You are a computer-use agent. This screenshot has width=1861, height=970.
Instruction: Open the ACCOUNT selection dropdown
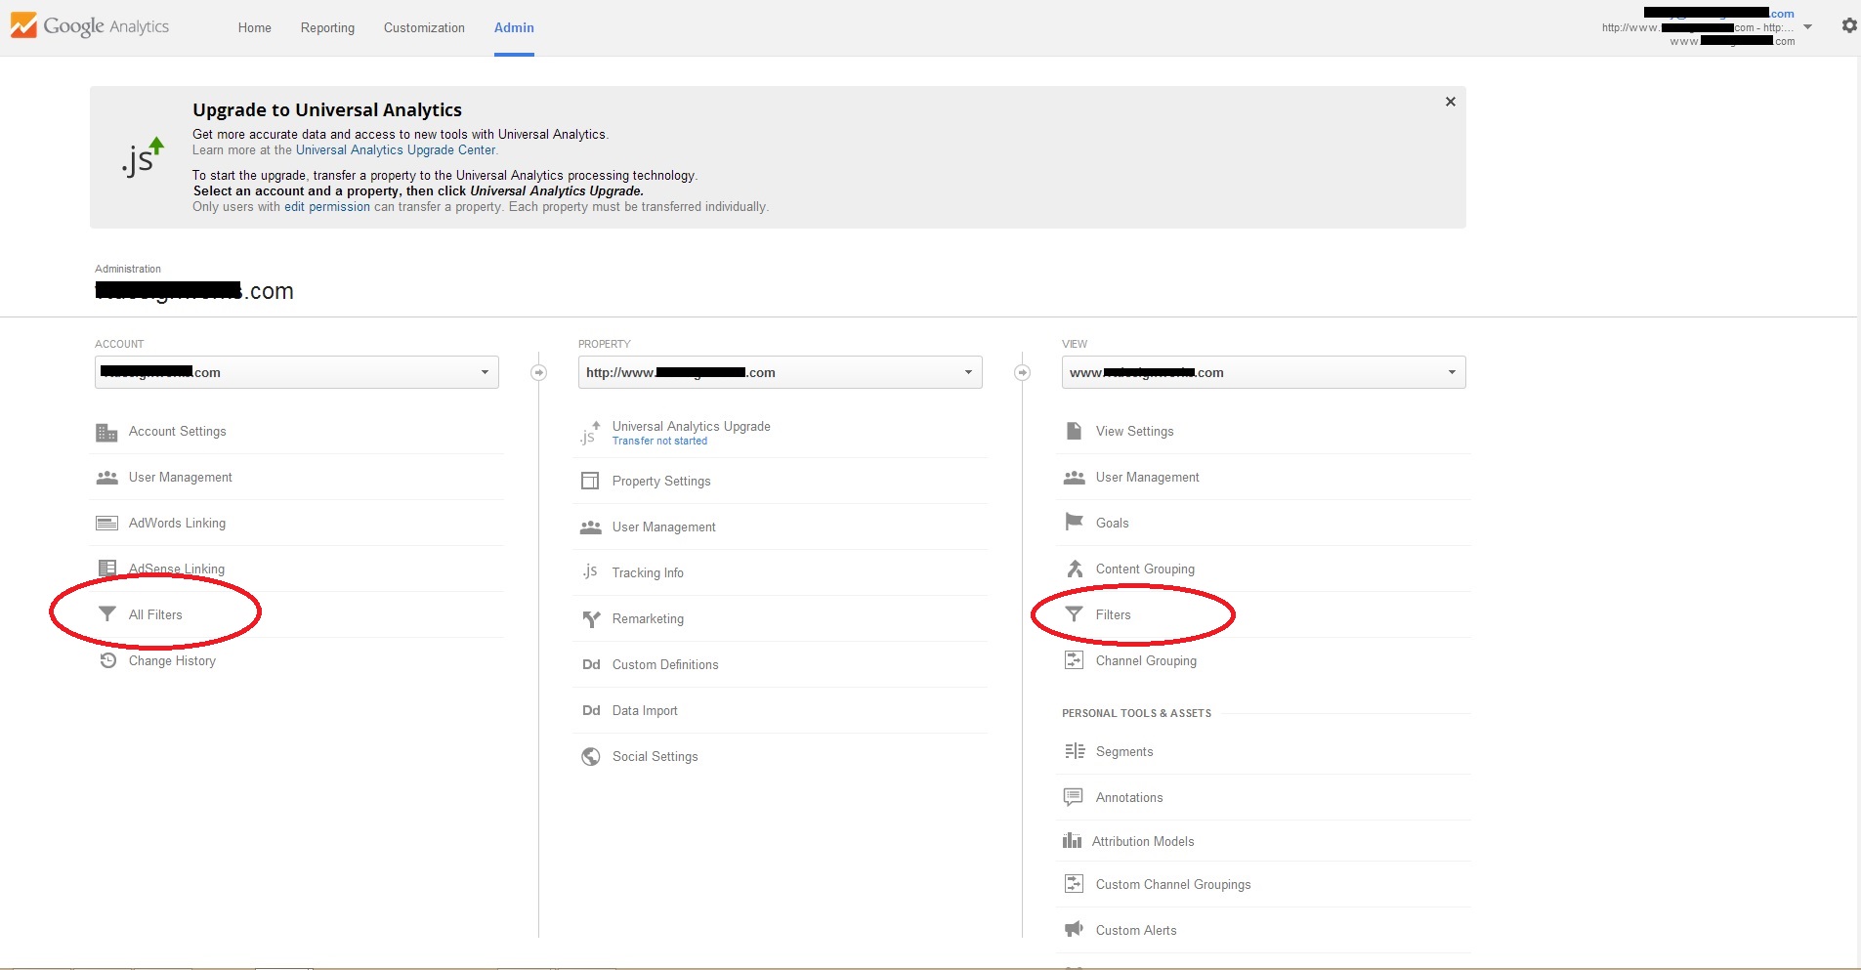(297, 372)
